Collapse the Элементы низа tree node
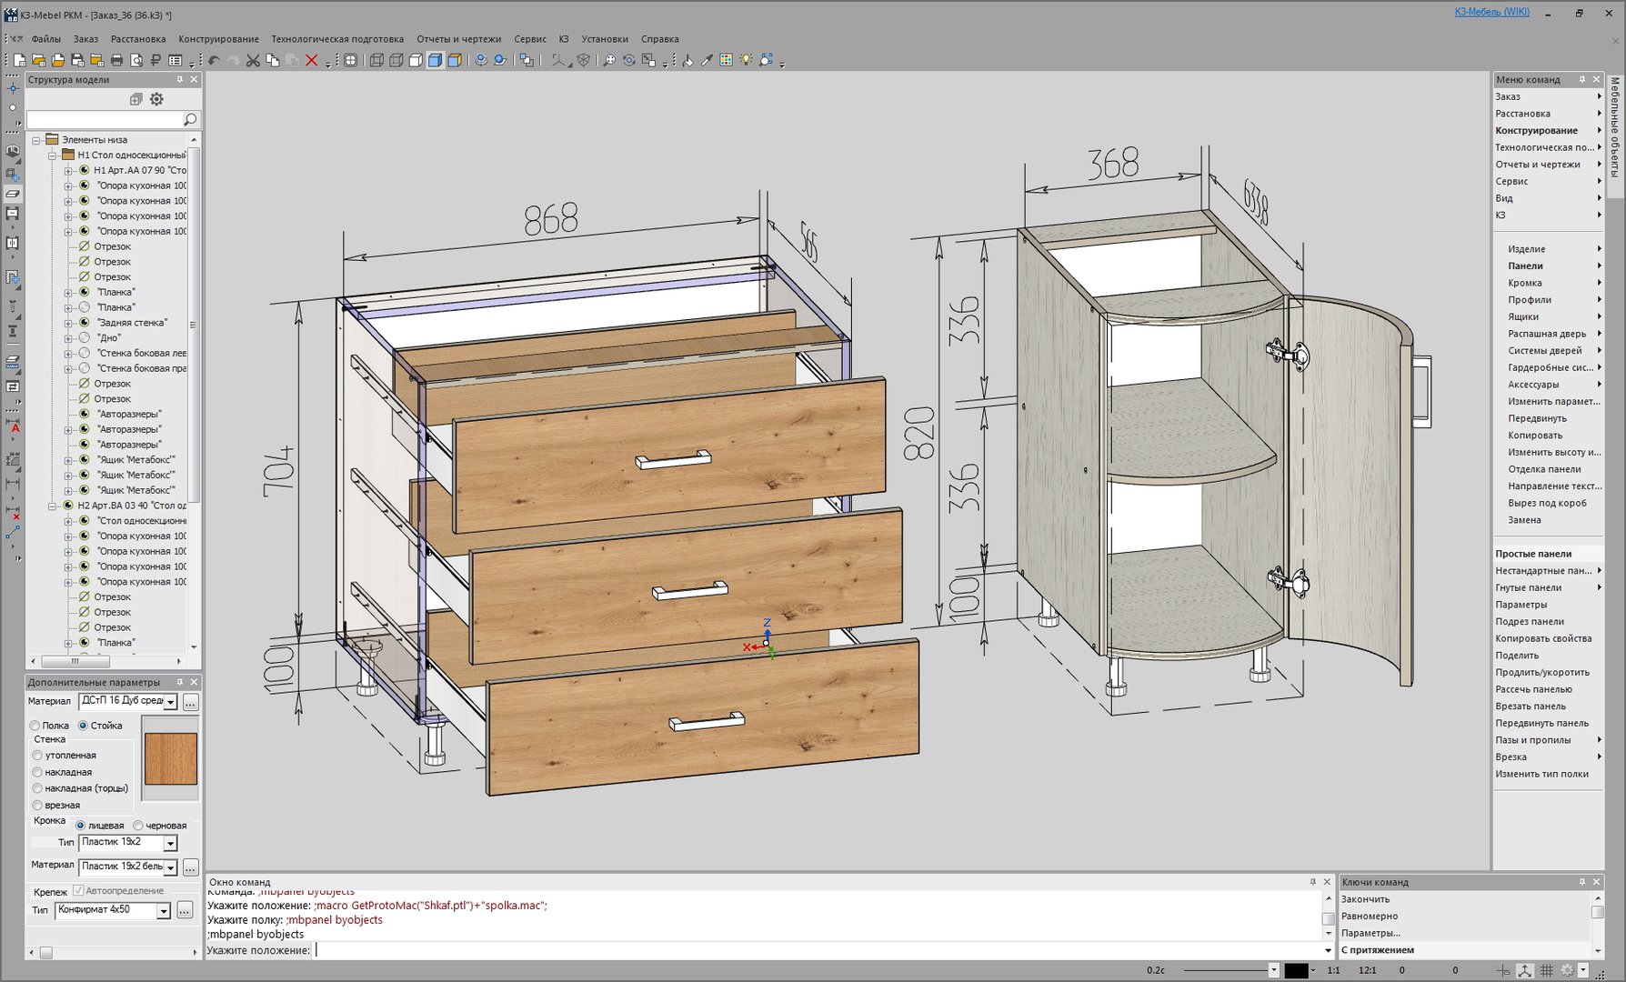Image resolution: width=1626 pixels, height=982 pixels. point(36,140)
